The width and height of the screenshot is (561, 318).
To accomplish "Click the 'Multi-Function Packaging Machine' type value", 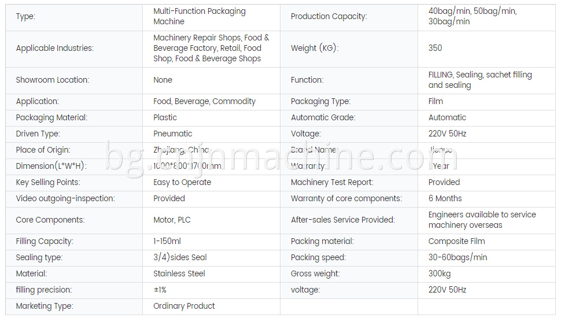I will pos(200,16).
